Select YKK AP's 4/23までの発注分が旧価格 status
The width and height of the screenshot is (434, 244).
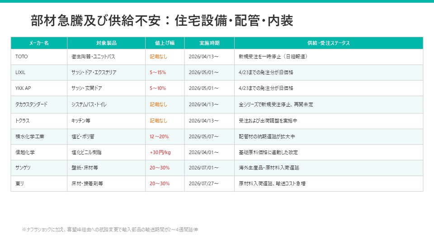pyautogui.click(x=266, y=88)
